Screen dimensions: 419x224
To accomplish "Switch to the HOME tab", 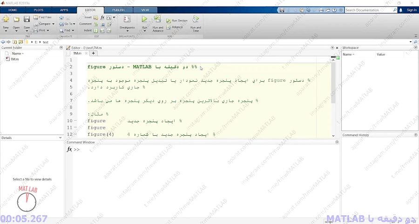I will point(13,10).
